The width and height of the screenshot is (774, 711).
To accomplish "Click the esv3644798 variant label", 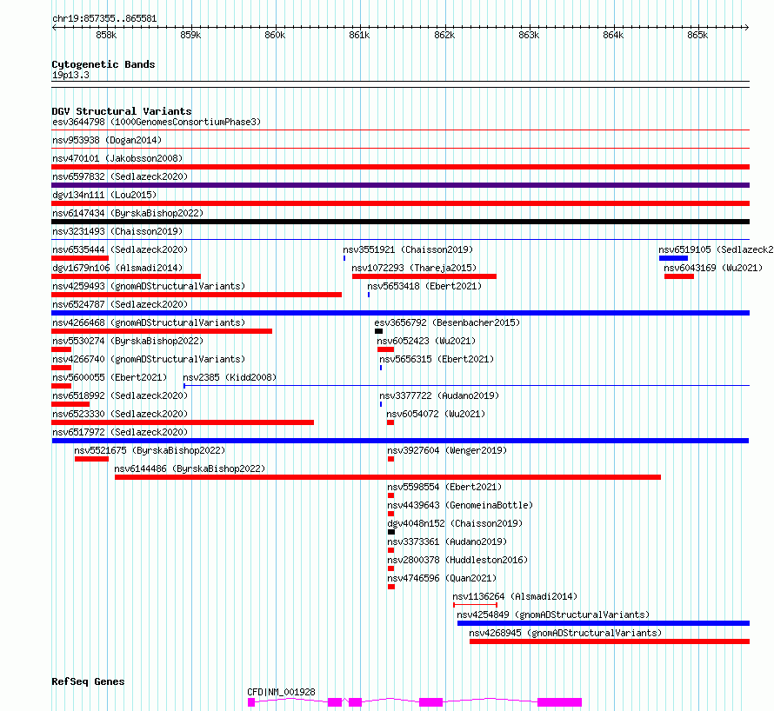I will click(157, 122).
